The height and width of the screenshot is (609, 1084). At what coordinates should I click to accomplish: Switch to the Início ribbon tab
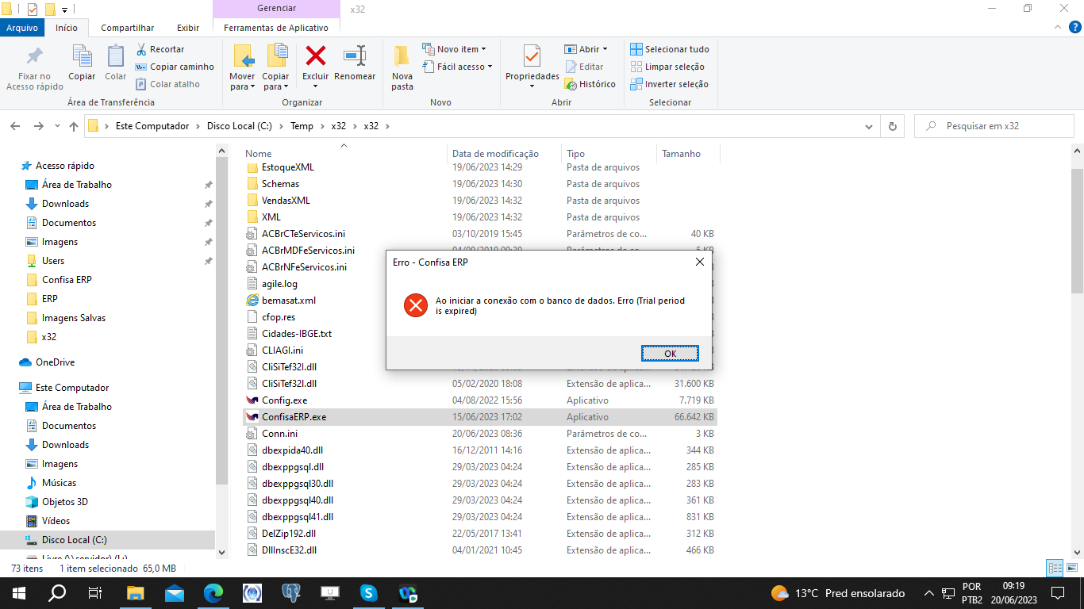pyautogui.click(x=67, y=28)
